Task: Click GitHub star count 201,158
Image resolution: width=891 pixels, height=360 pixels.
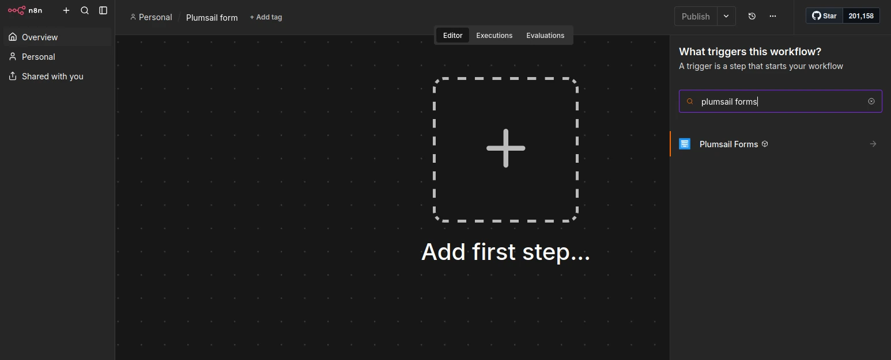Action: pyautogui.click(x=861, y=16)
